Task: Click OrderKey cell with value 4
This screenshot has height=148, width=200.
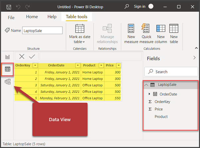Action: (26, 92)
